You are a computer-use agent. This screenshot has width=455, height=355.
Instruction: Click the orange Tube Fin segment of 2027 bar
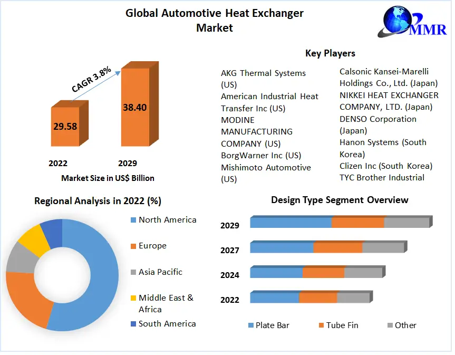click(x=337, y=247)
